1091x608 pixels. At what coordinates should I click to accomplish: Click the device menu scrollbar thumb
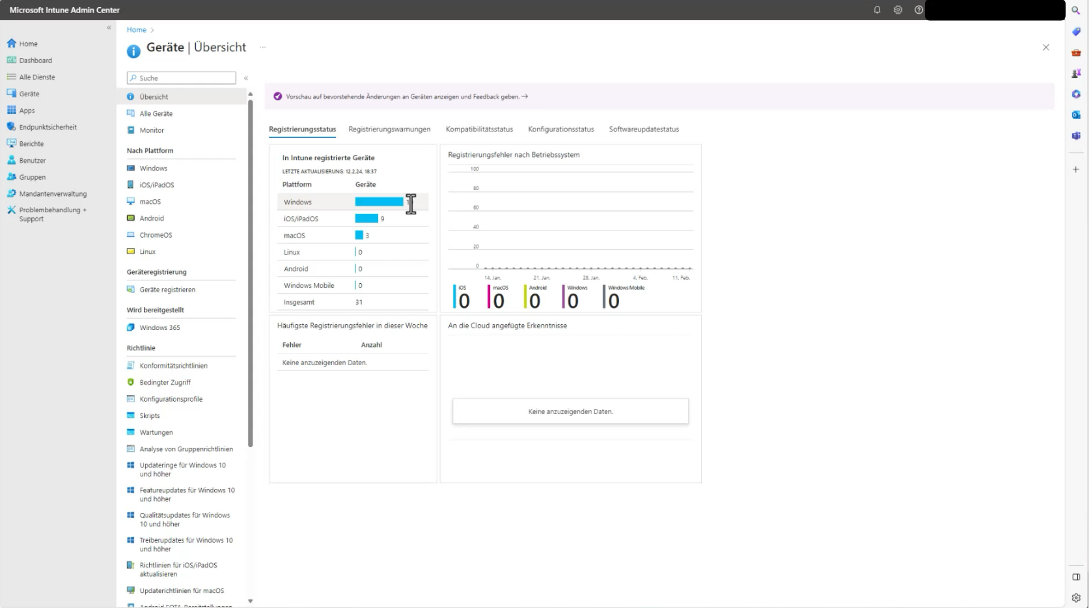250,273
